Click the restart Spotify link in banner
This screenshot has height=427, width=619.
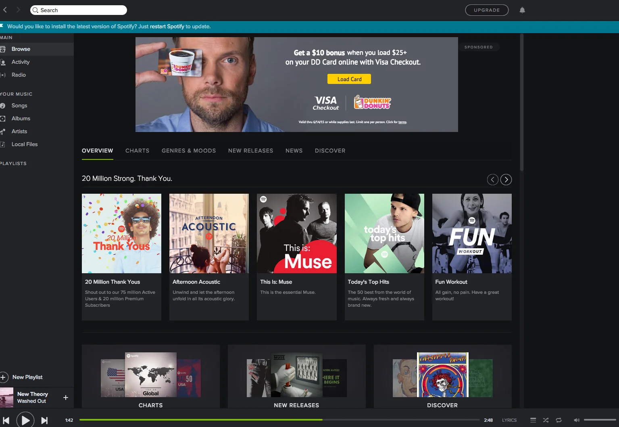coord(167,26)
